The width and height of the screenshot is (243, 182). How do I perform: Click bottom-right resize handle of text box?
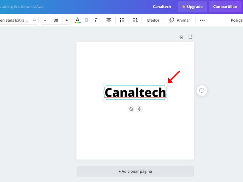(x=166, y=100)
